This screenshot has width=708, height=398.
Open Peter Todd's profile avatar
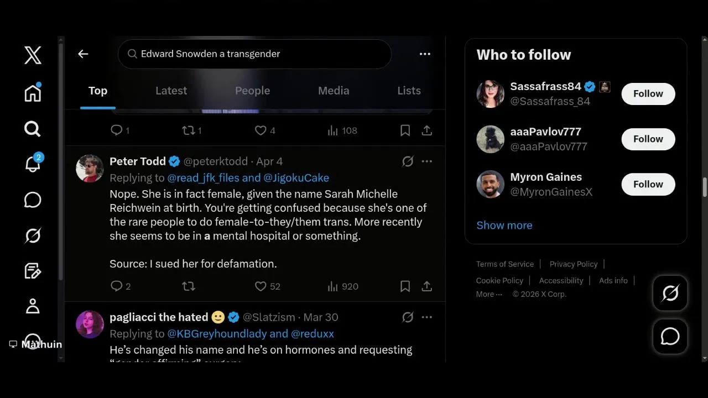tap(90, 168)
